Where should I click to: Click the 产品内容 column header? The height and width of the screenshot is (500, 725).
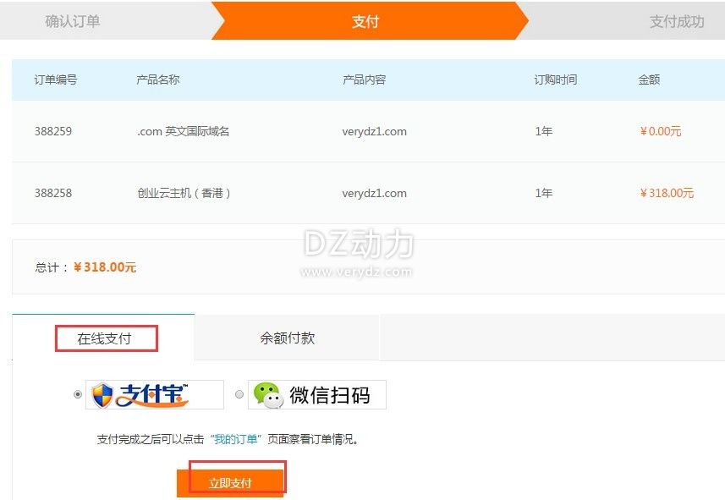pos(364,80)
